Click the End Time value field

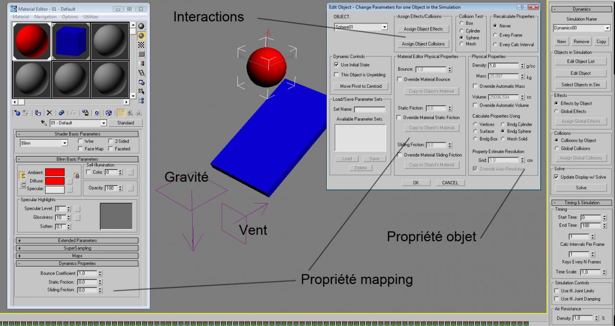[x=590, y=226]
